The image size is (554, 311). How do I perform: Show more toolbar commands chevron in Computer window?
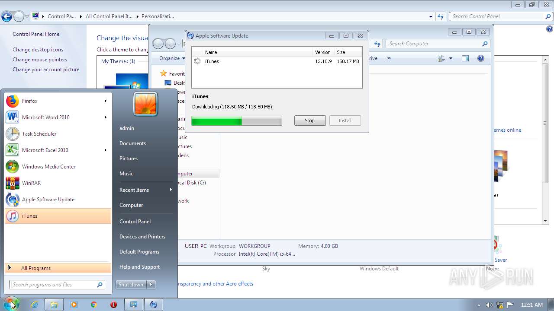point(389,58)
